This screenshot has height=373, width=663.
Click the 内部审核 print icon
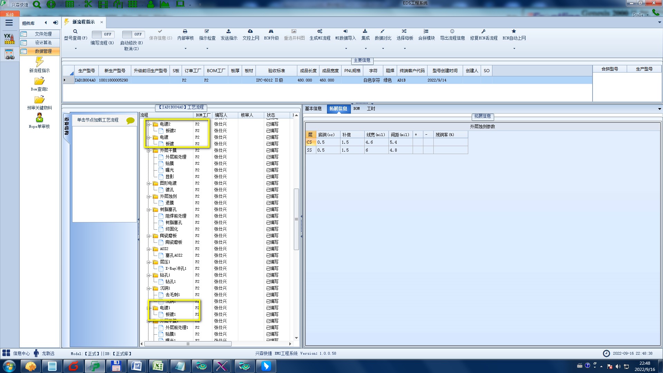185,31
